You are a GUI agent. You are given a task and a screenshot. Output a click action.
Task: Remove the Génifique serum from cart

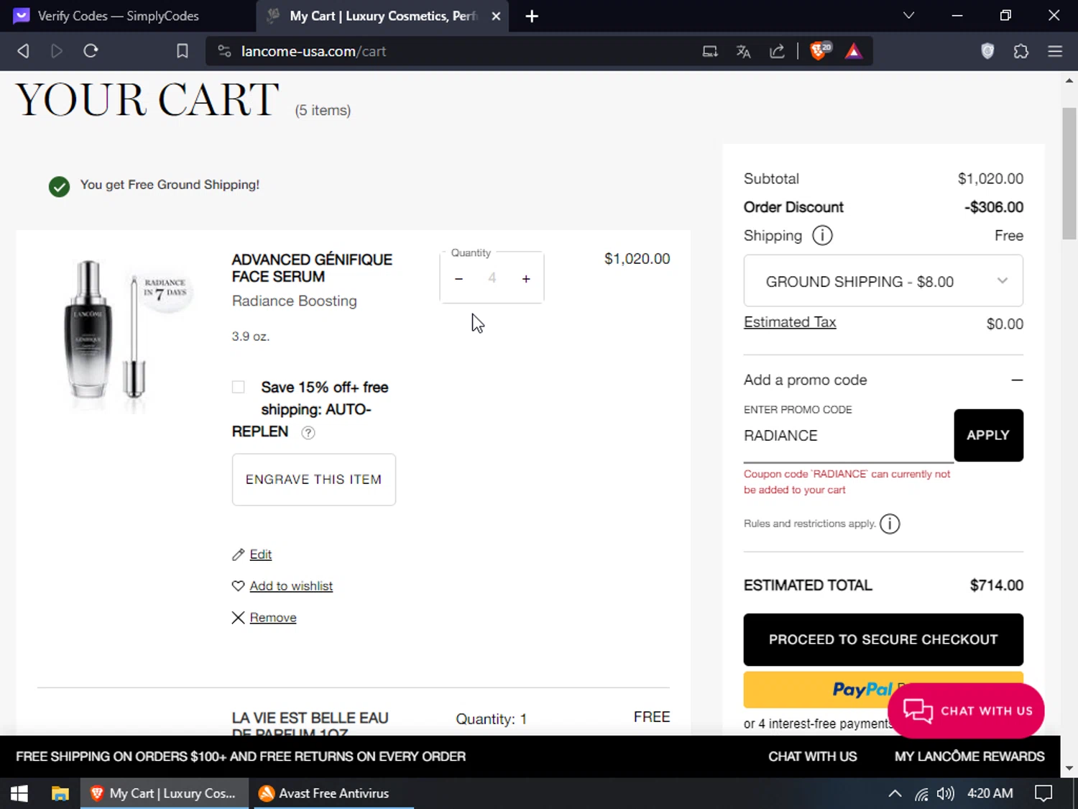[273, 618]
